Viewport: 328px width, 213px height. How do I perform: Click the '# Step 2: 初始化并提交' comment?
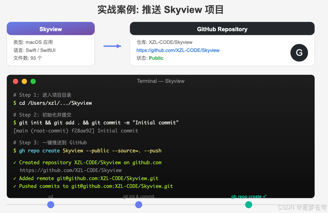tap(42, 115)
